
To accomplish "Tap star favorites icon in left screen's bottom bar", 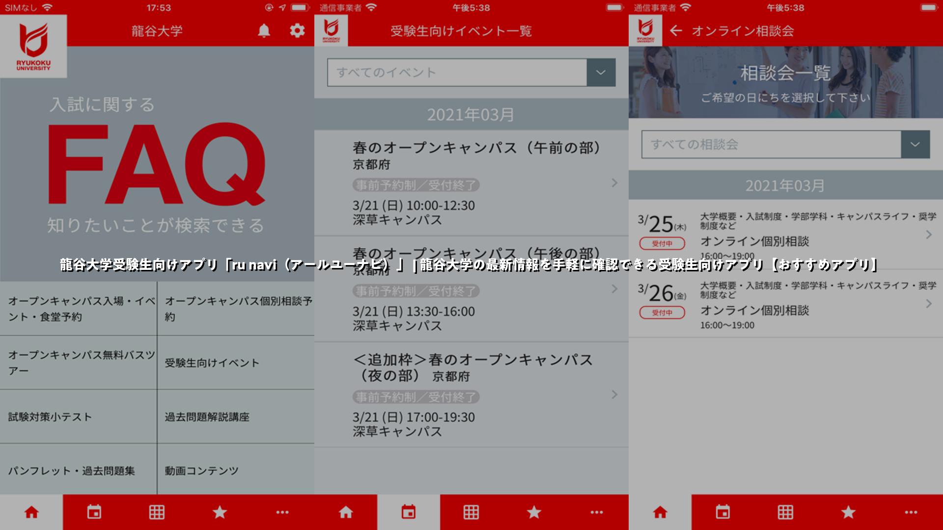I will pyautogui.click(x=220, y=512).
